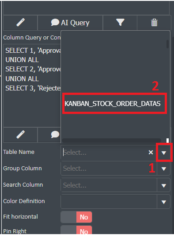The height and width of the screenshot is (235, 174).
Task: Click the speech bubble icon below query editor
Action: 55,134
